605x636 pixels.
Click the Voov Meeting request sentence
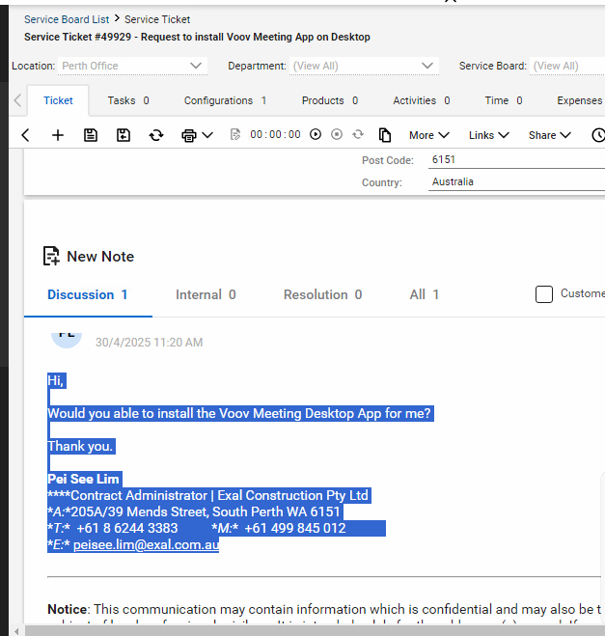click(239, 413)
